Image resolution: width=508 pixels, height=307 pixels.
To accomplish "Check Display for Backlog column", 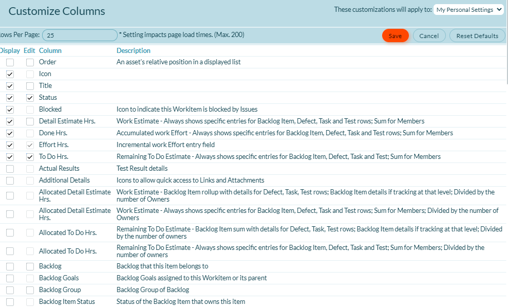I will tap(10, 266).
